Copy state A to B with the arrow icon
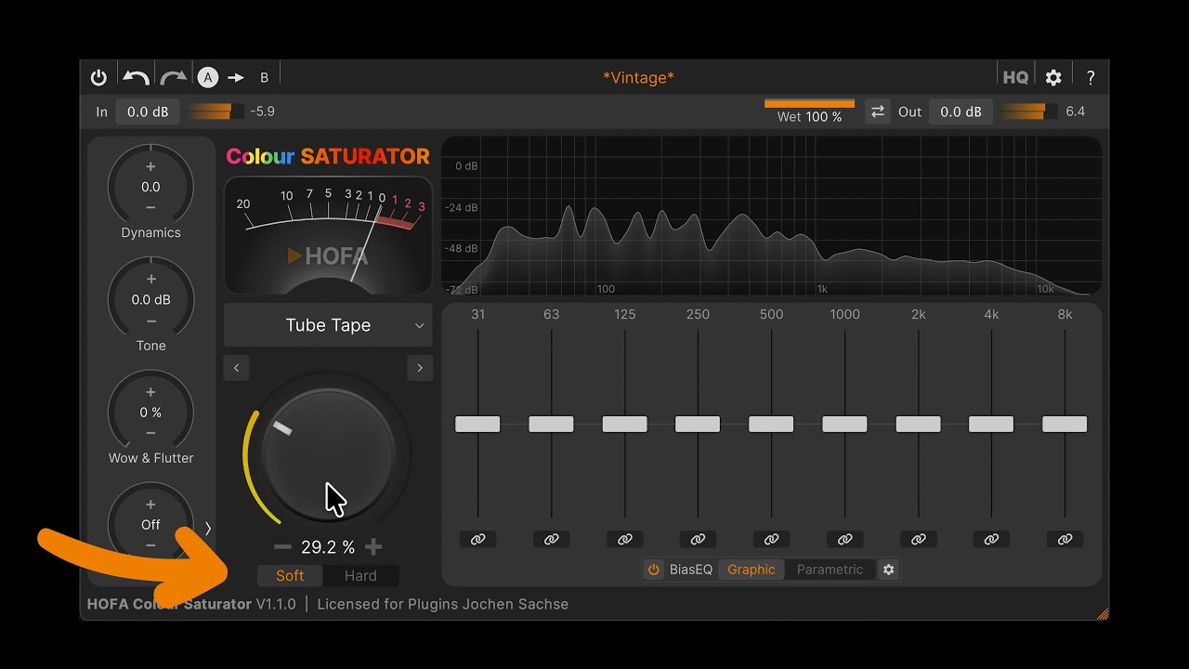Screen dimensions: 1189x669 coord(236,78)
